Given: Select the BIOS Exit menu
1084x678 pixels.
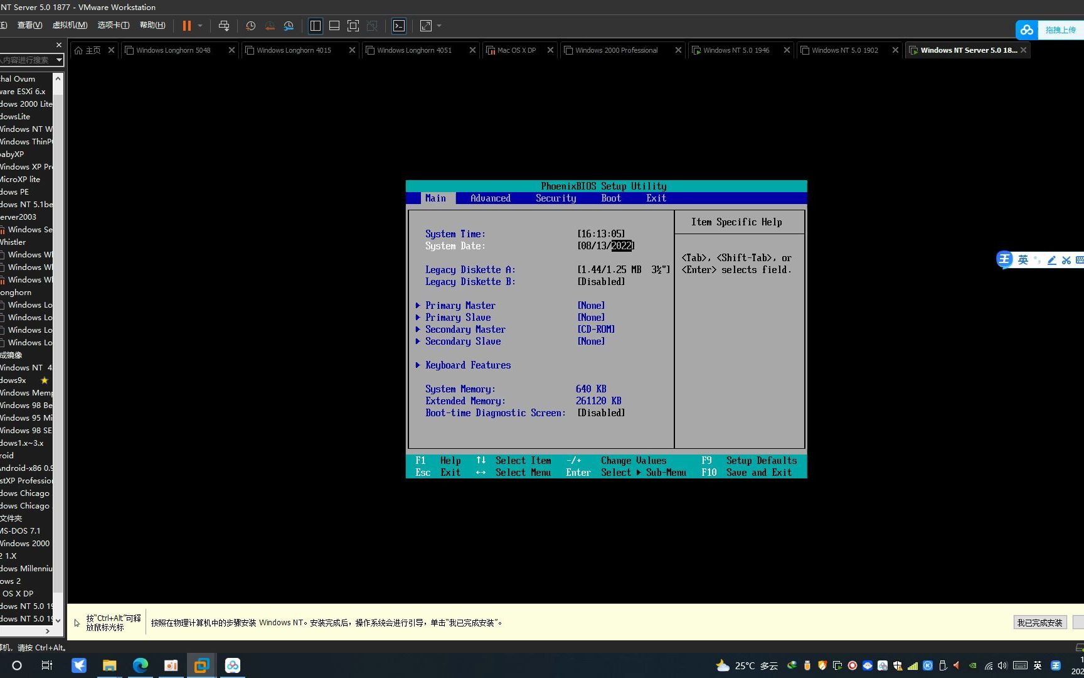Looking at the screenshot, I should [656, 198].
